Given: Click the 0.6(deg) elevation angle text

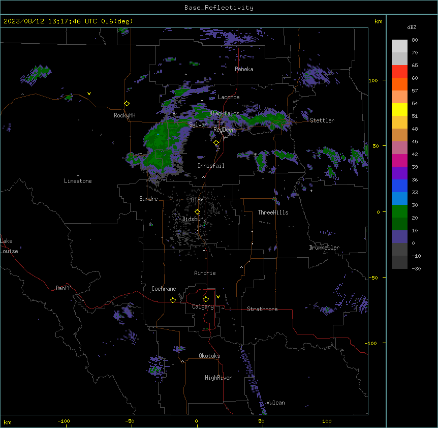Looking at the screenshot, I should pyautogui.click(x=117, y=21).
